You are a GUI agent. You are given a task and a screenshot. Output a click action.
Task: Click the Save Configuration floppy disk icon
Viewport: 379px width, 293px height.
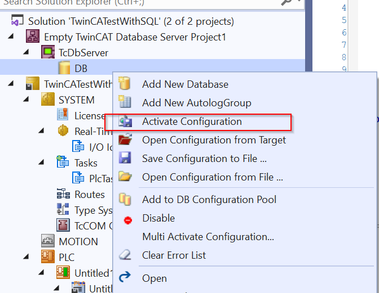(125, 158)
